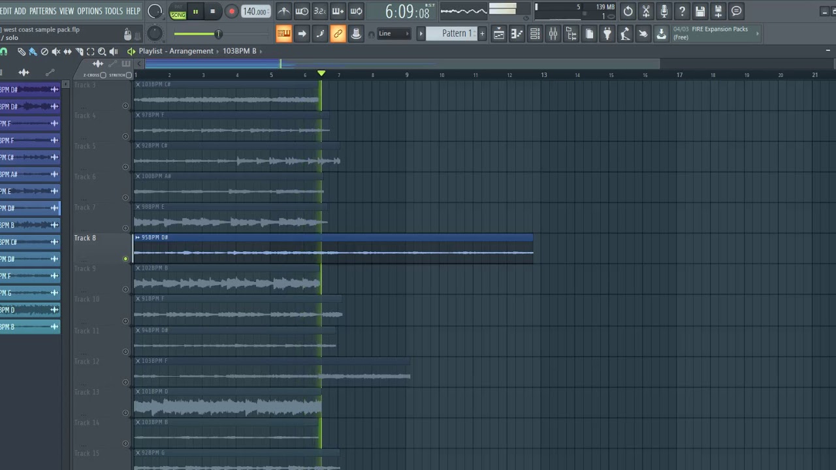Toggle mute dot on Track 3
The image size is (836, 470).
(x=125, y=106)
